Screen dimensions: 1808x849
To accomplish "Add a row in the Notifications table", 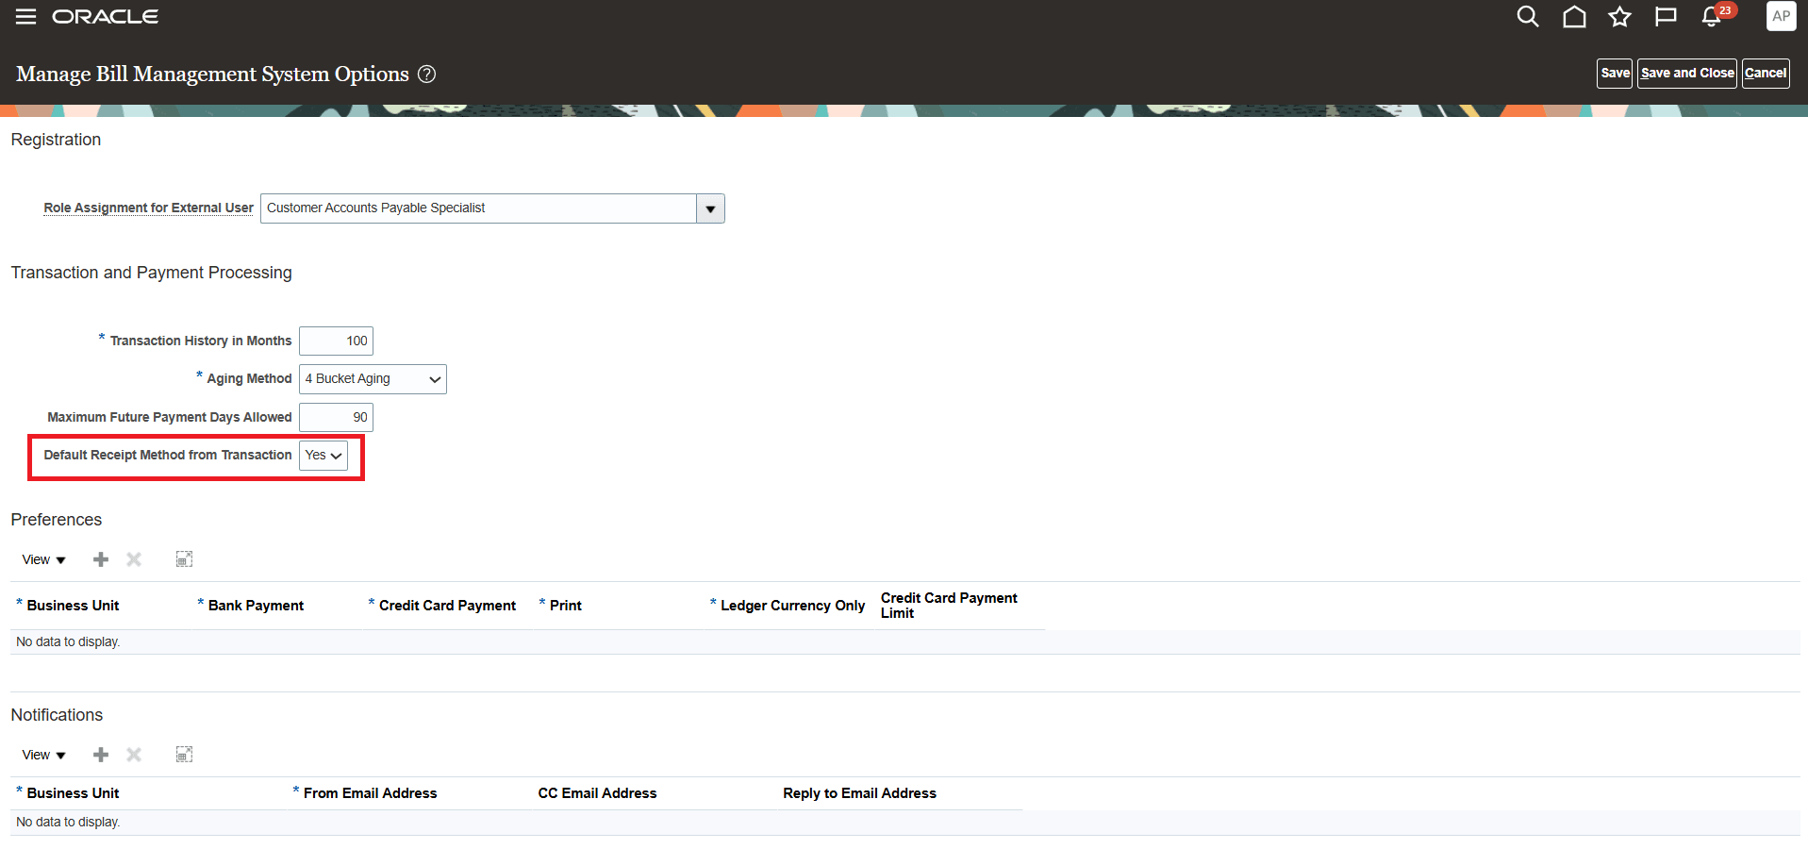I will point(100,754).
